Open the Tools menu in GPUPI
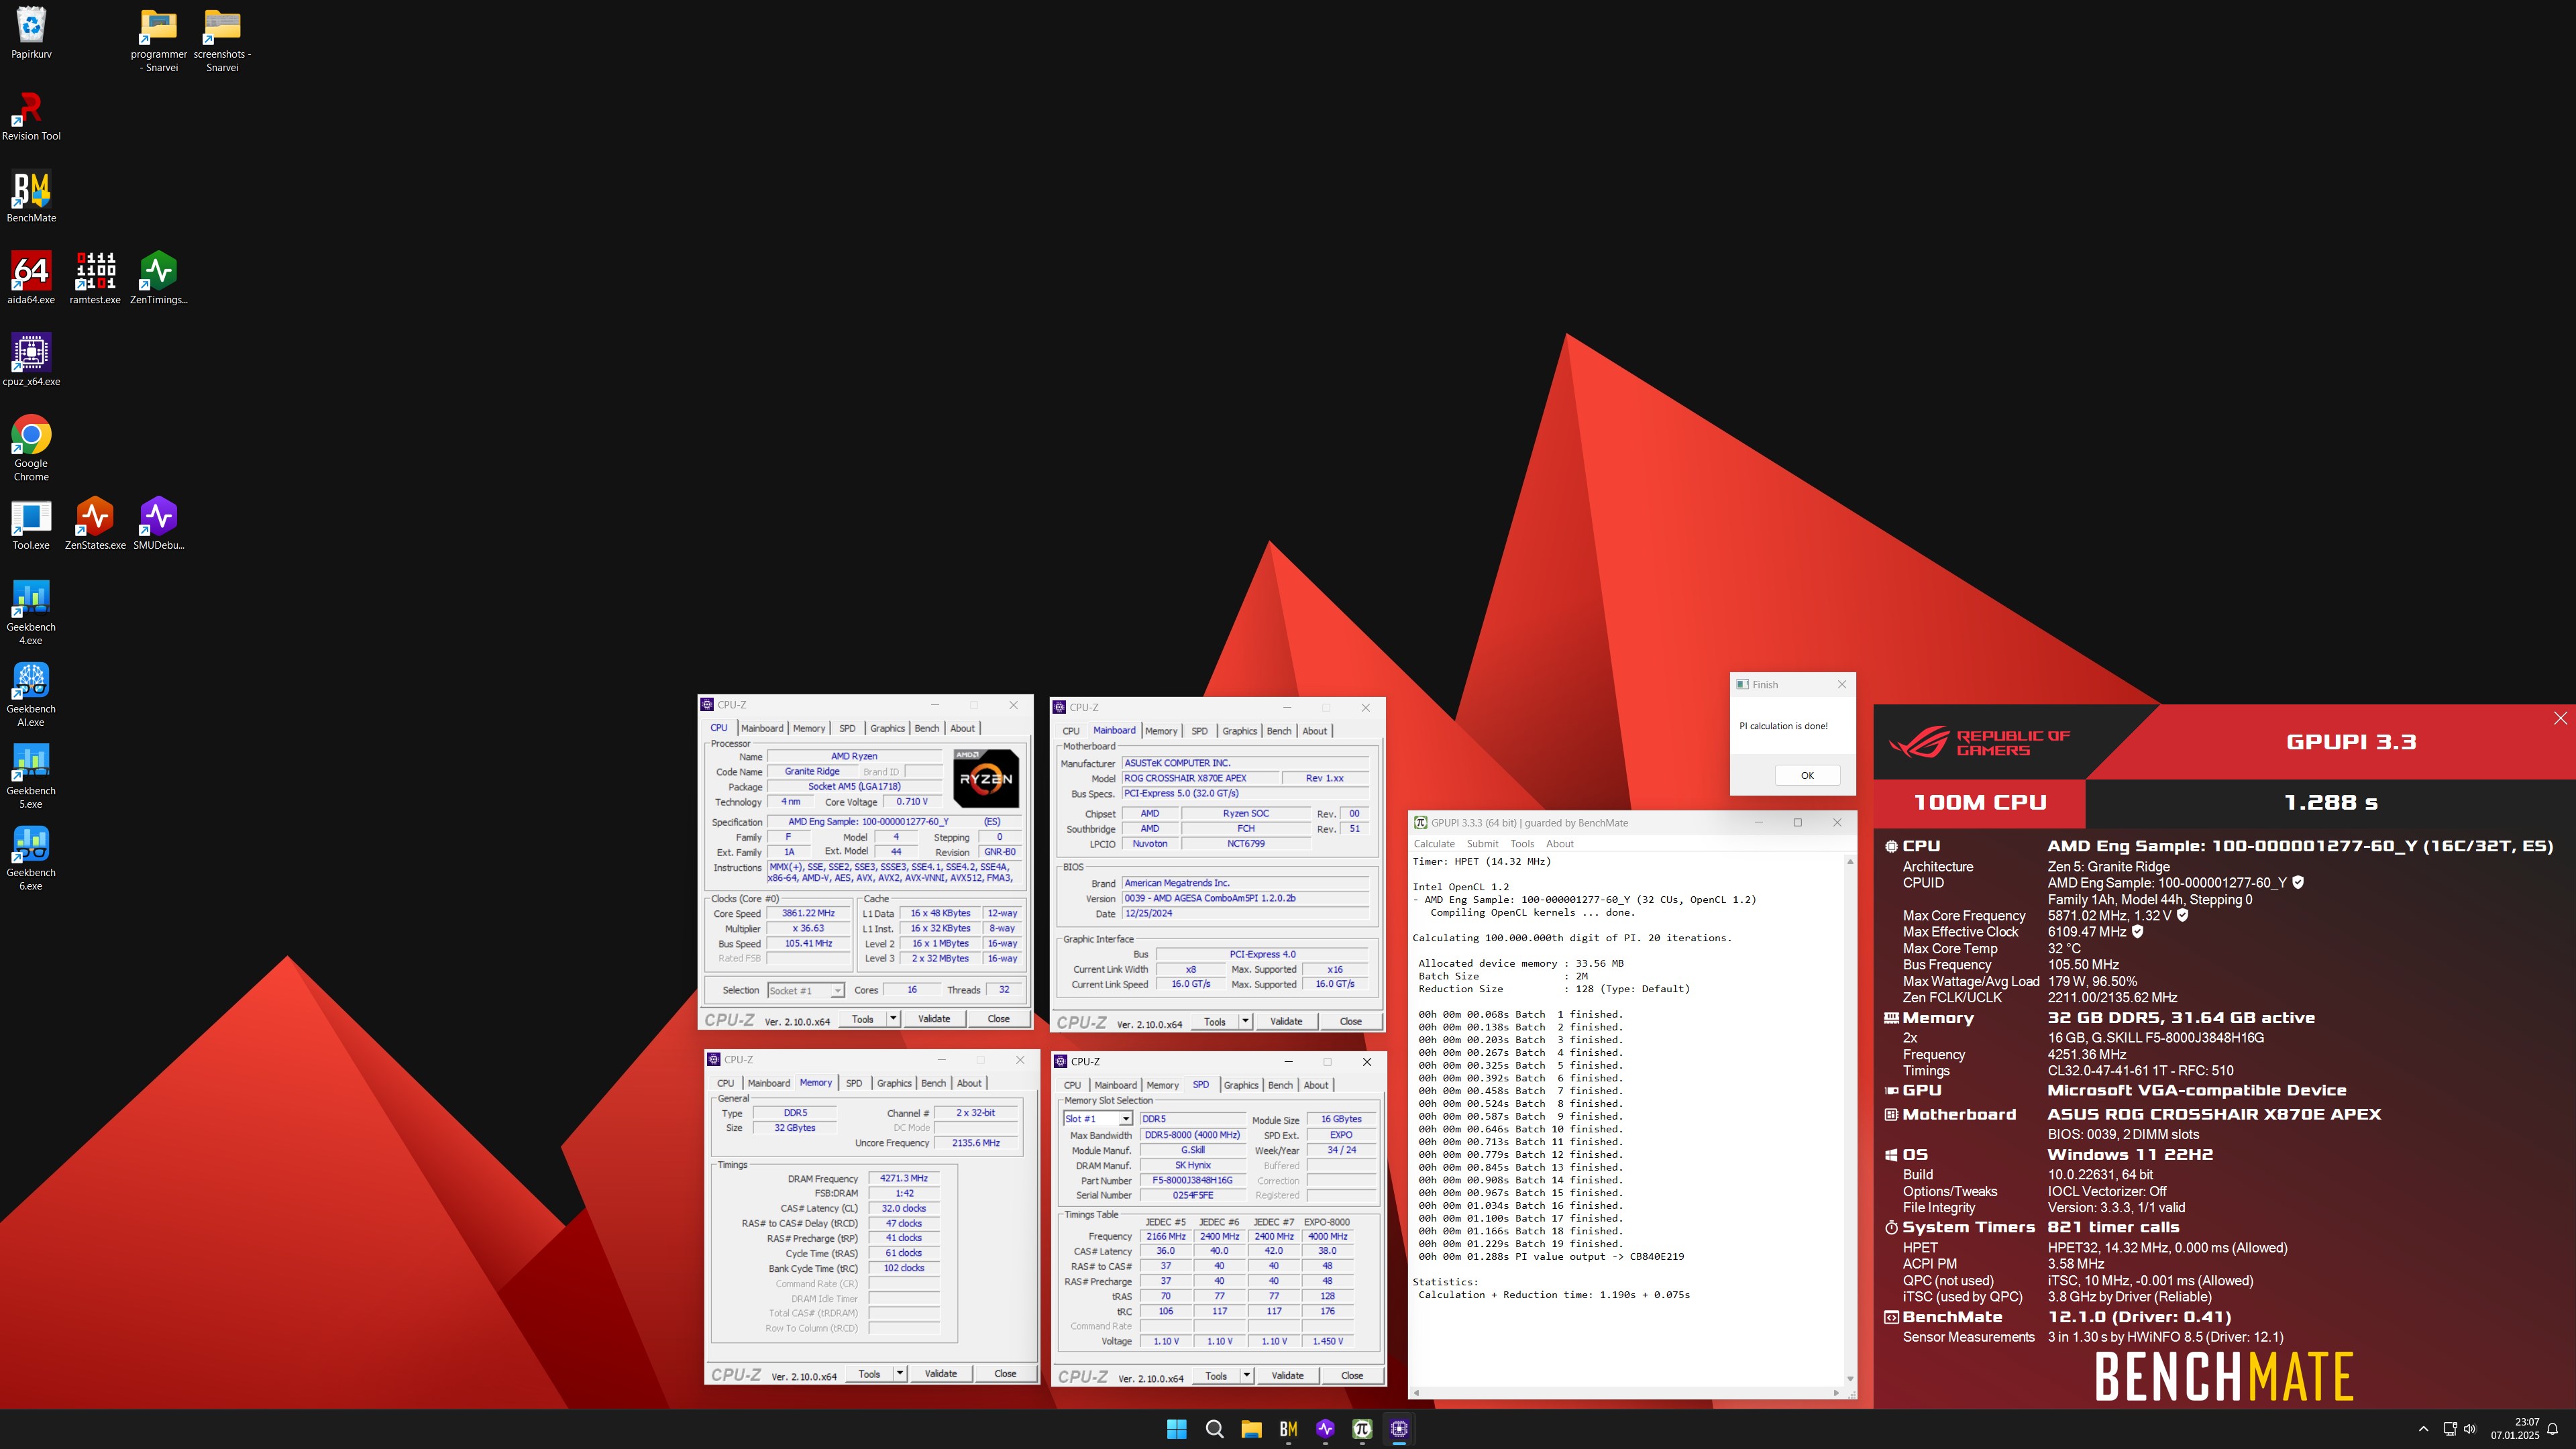Screen dimensions: 2576x1449 tap(1522, 844)
